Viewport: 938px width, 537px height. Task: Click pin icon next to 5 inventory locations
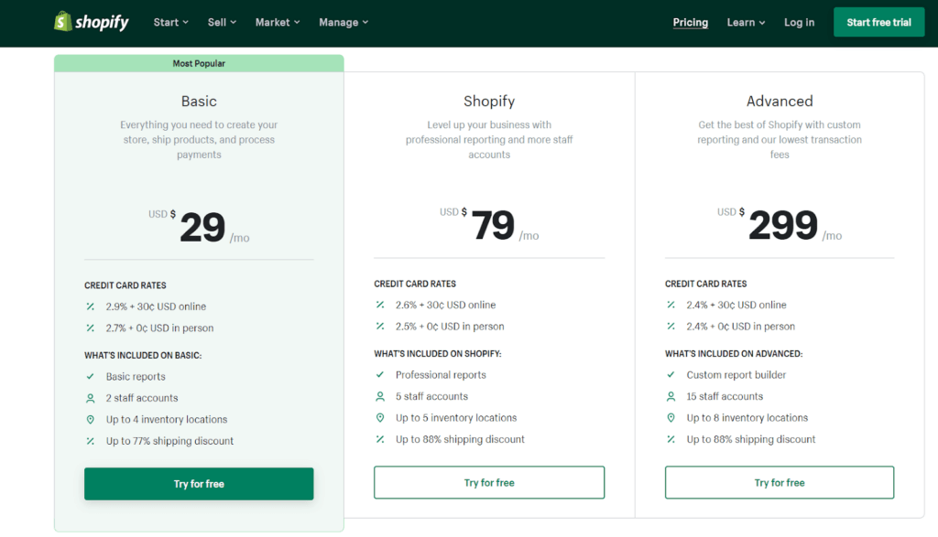point(380,417)
